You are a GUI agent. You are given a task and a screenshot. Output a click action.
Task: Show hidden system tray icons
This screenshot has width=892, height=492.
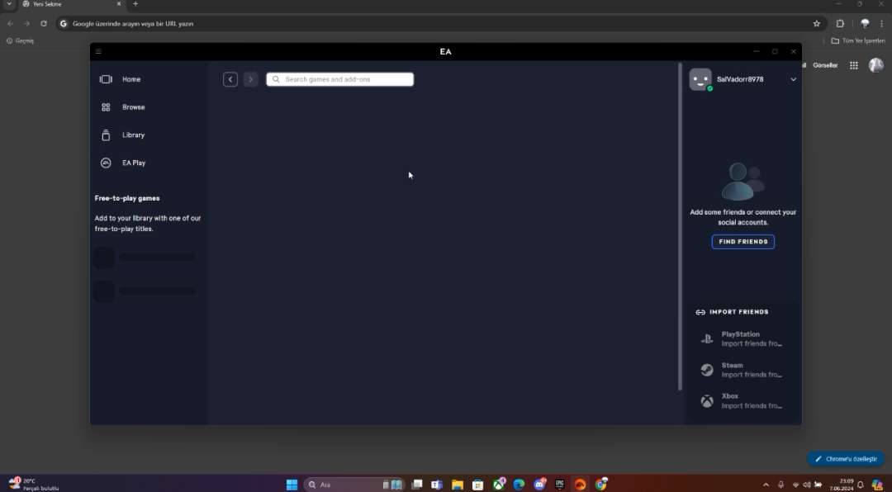[766, 485]
